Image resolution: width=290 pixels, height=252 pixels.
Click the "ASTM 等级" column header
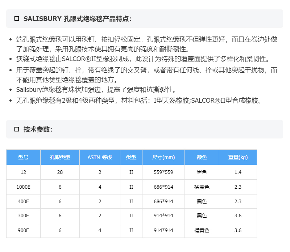100,157
